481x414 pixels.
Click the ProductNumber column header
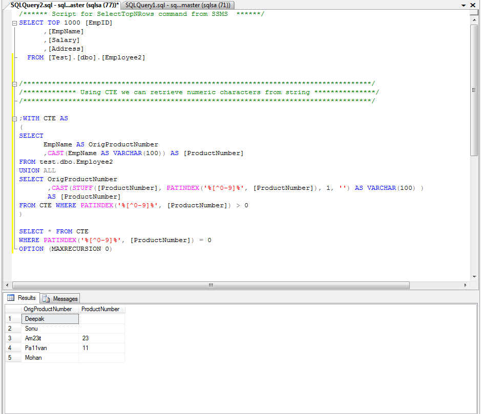[101, 309]
